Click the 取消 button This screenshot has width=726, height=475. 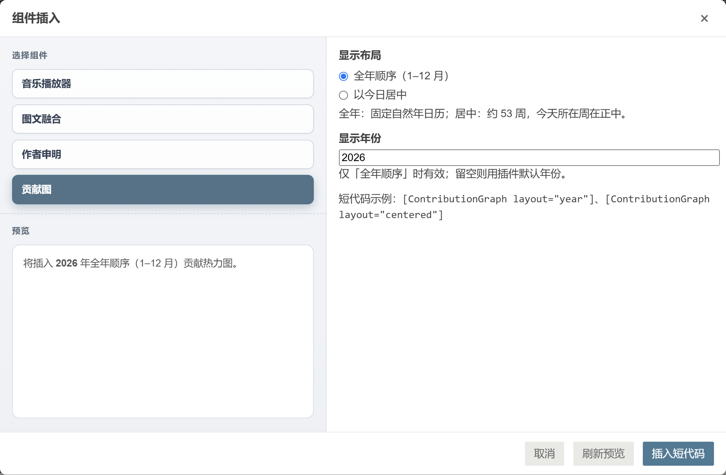point(544,454)
